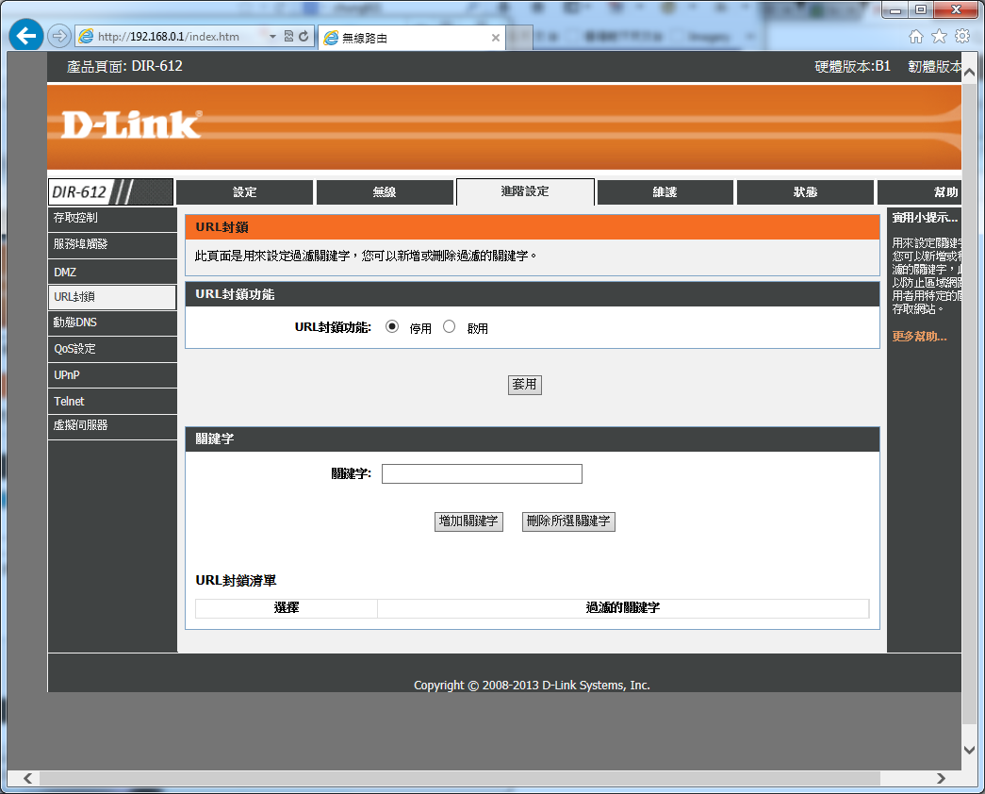Select the 停用 radio button
Screen dimensions: 985x794
coord(393,327)
